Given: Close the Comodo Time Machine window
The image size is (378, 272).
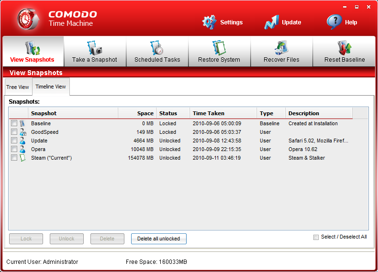Looking at the screenshot, I should coord(368,7).
